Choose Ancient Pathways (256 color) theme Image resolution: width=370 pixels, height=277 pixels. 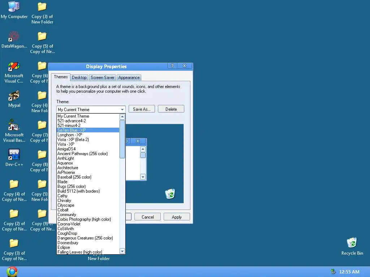point(88,154)
